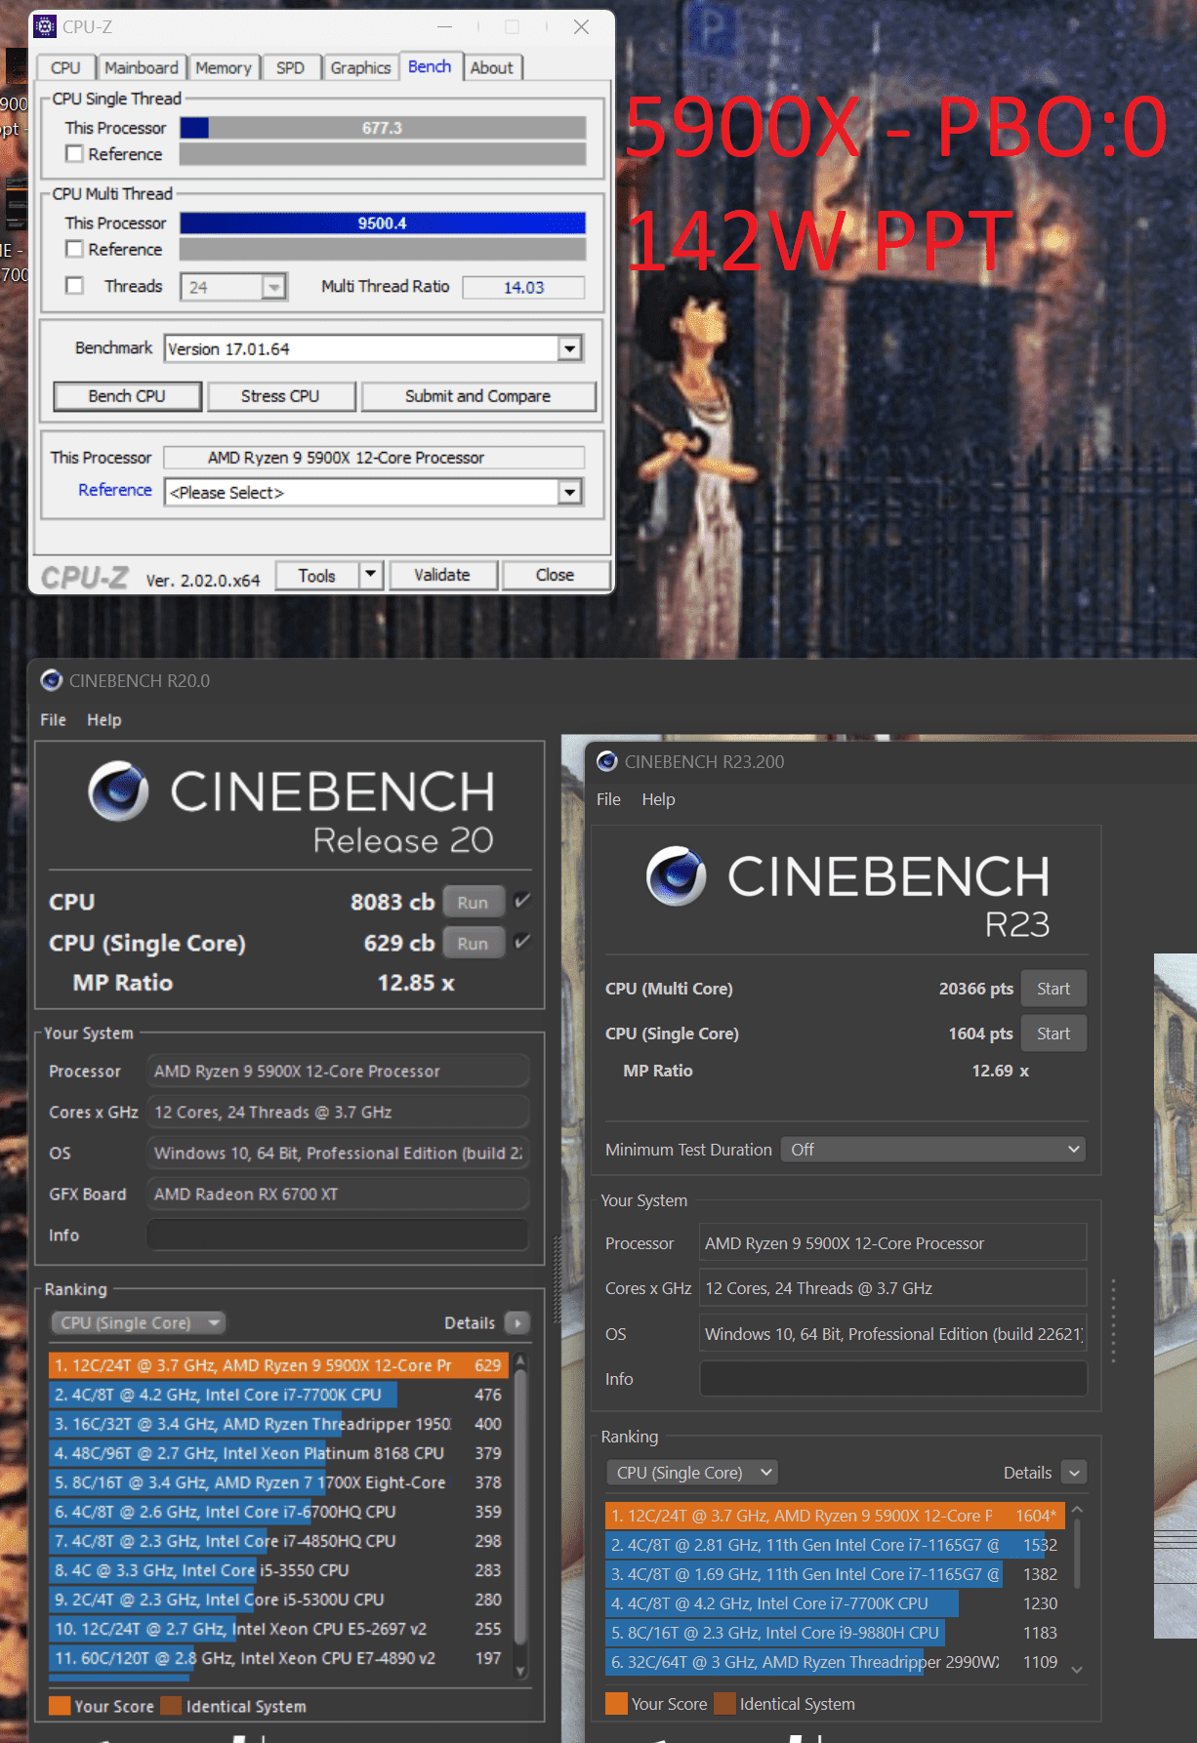
Task: Open the Help menu in Cinebench R20
Action: click(104, 719)
